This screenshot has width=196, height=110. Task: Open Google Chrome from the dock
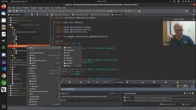(x=4, y=76)
